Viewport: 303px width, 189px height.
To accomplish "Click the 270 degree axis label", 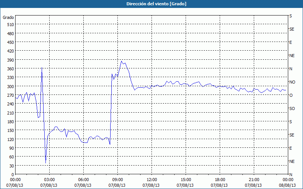I will click(11, 95).
